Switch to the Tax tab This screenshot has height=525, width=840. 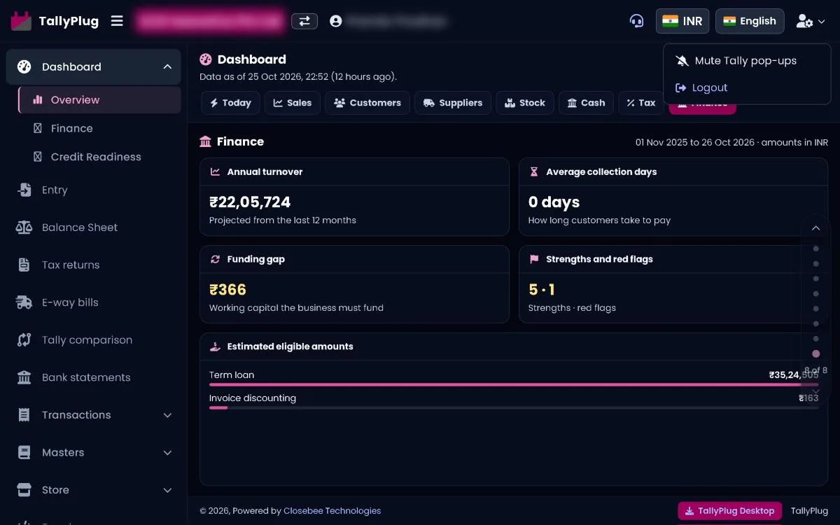click(x=641, y=103)
